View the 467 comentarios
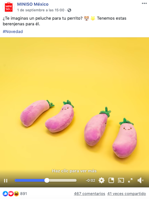This screenshot has width=149, height=199. (90, 194)
